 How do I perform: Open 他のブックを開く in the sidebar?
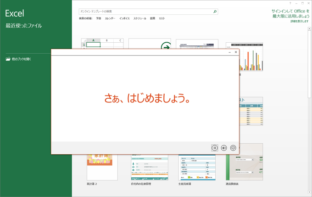coord(22,59)
